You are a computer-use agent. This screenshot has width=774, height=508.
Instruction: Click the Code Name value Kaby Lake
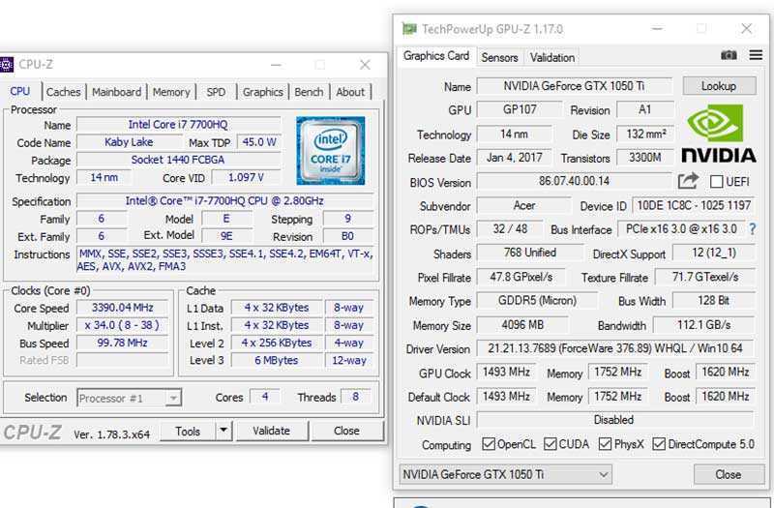tap(129, 142)
